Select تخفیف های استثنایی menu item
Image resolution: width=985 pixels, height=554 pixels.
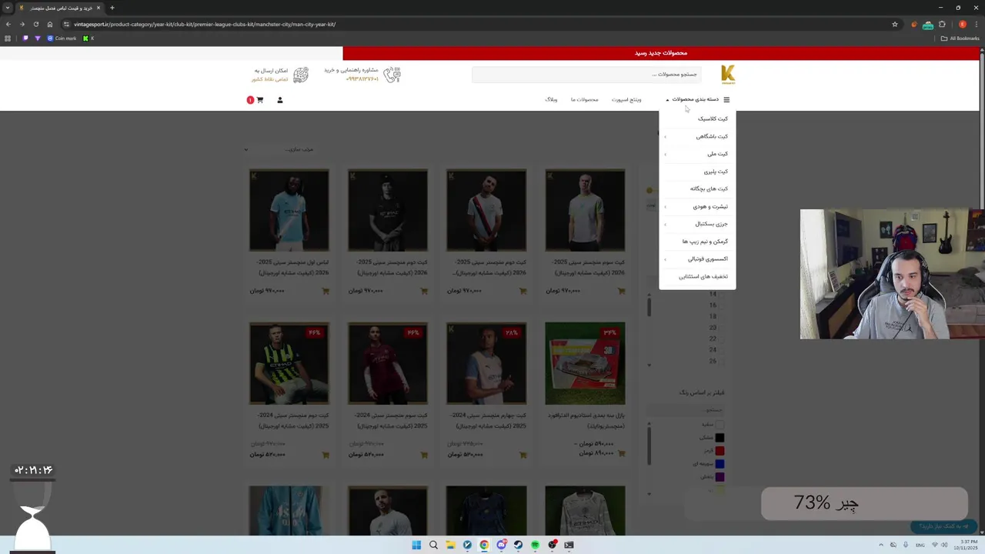[x=703, y=276]
